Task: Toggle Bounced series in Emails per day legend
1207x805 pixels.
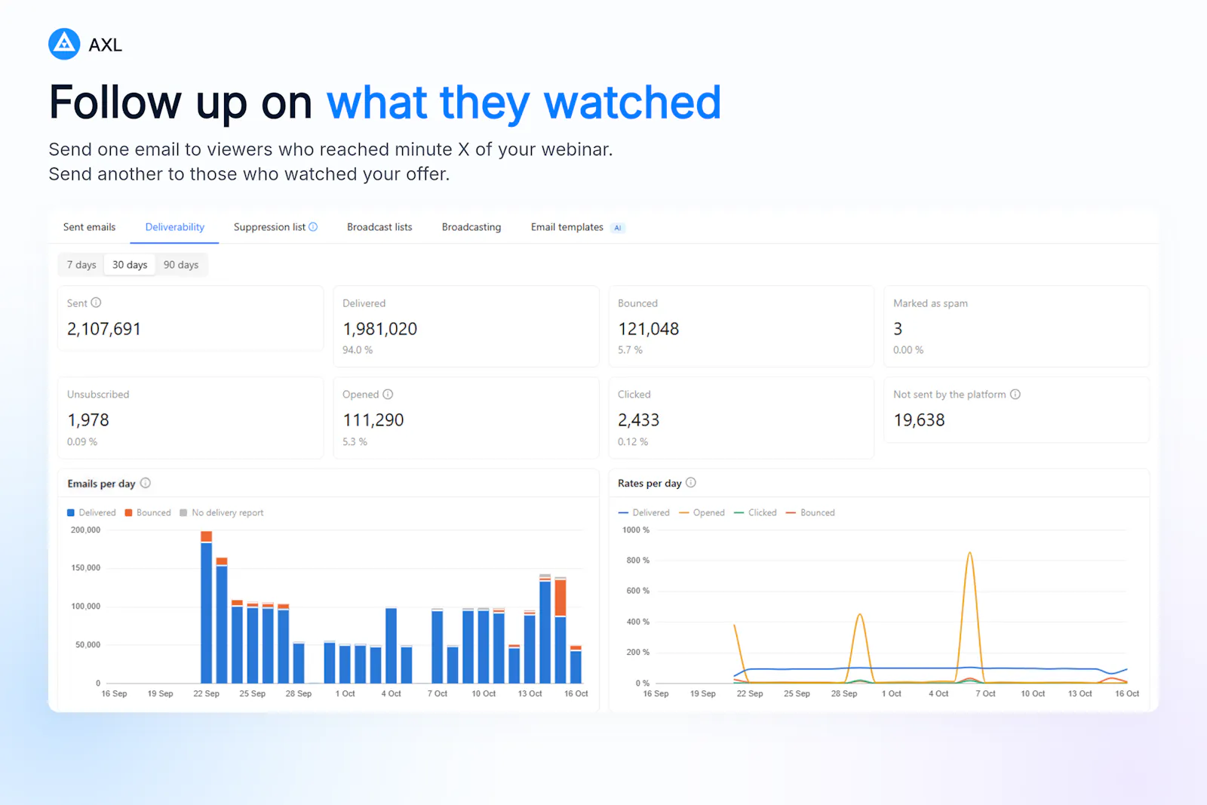Action: coord(148,513)
